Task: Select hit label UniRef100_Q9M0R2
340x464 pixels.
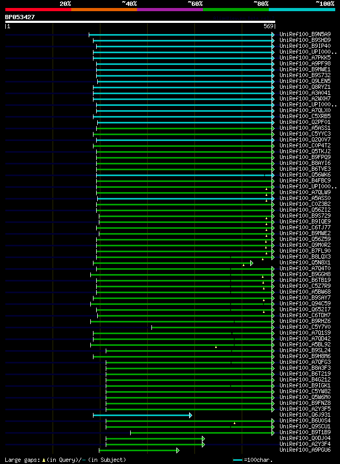Action: [305, 245]
